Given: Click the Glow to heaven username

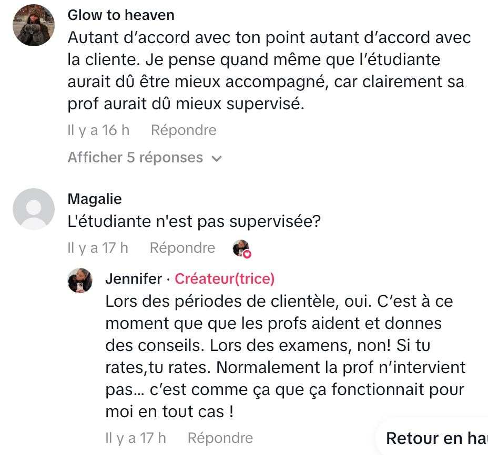Looking at the screenshot, I should [x=121, y=15].
